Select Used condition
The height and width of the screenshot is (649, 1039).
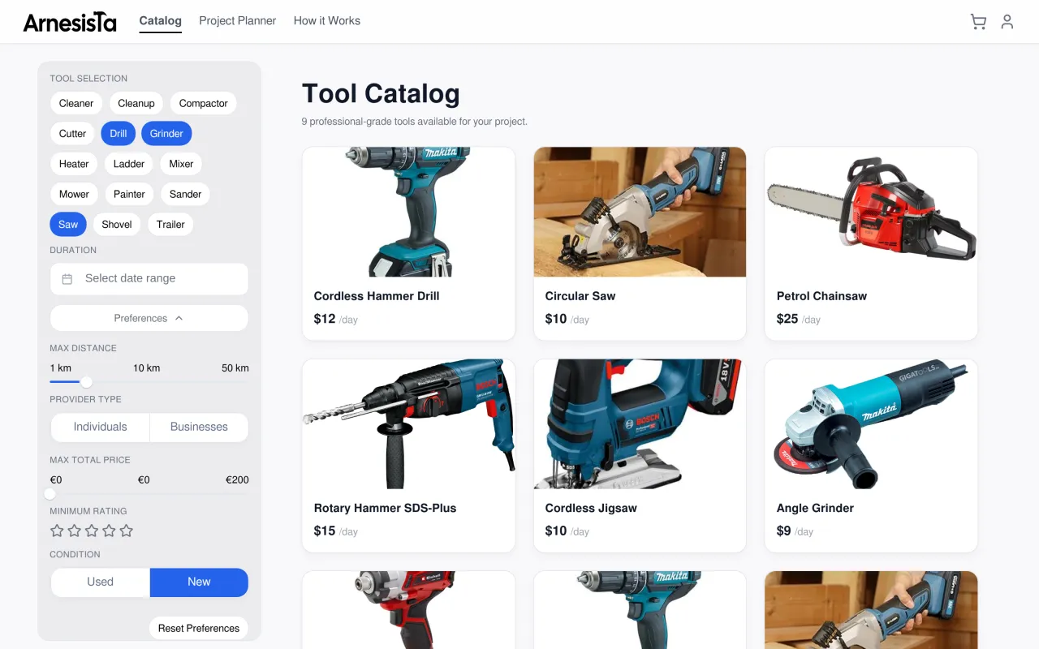101,582
